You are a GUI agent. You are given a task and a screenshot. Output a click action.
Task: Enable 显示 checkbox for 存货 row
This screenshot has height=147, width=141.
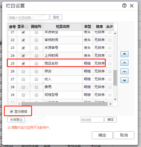(x=23, y=71)
